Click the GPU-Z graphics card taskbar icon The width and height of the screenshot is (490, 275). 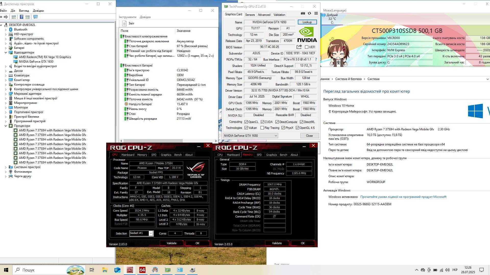pos(167,270)
